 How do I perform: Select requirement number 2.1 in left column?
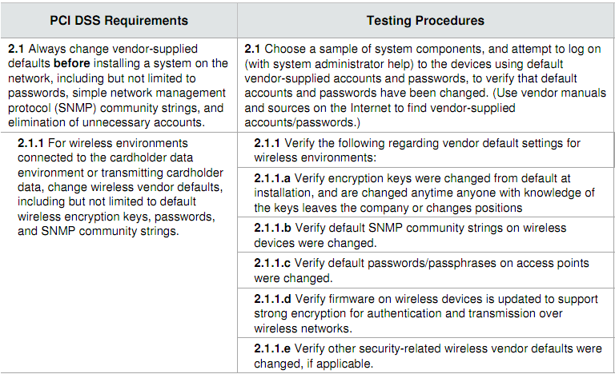coord(15,50)
